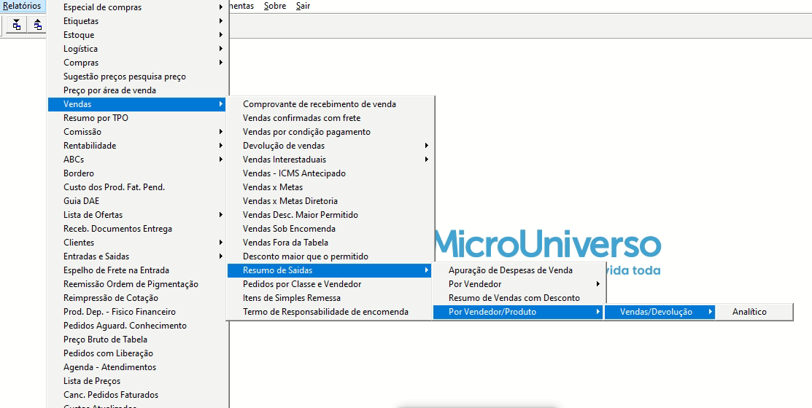Open Comprovante de recebimento de venda
The image size is (812, 408).
[329, 104]
